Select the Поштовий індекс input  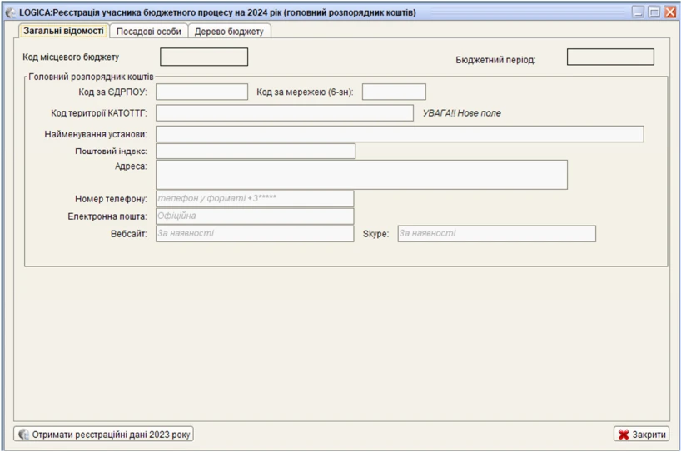click(x=255, y=151)
